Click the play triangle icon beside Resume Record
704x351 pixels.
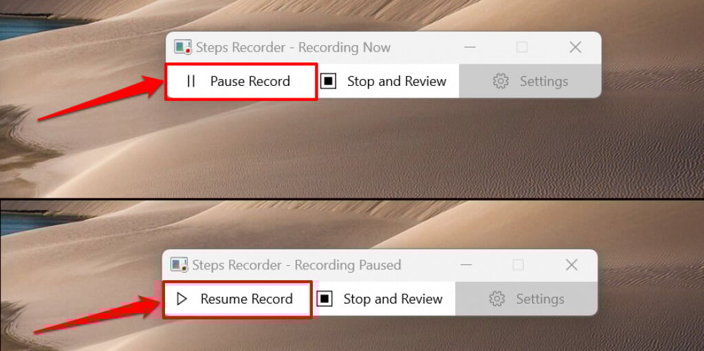pyautogui.click(x=181, y=299)
